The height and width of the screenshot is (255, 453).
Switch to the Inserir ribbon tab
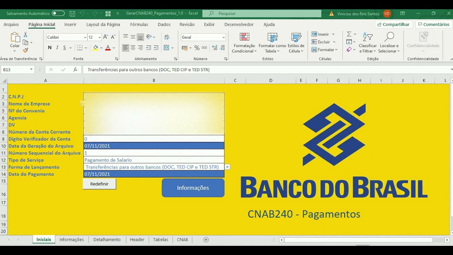70,24
